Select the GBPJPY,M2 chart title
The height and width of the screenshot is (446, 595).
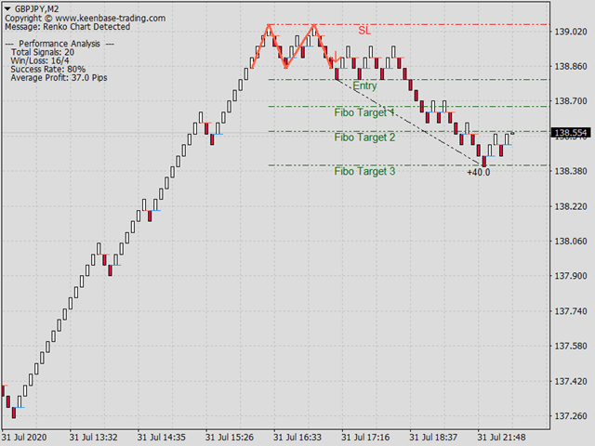pyautogui.click(x=37, y=9)
